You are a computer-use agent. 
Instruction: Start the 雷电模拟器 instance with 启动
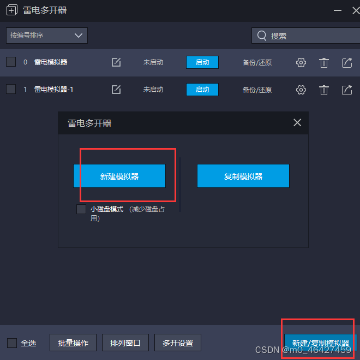click(x=202, y=62)
